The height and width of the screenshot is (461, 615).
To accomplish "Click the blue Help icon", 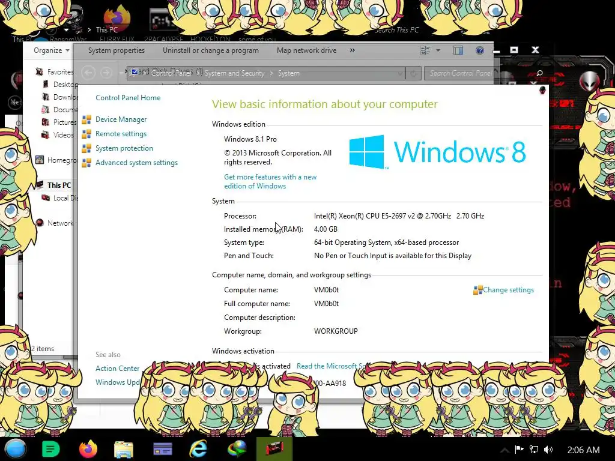I will tap(479, 50).
